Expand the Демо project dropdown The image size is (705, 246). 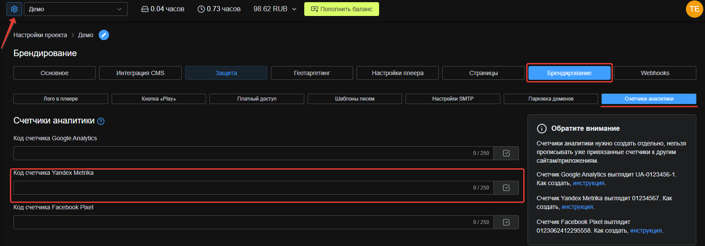[76, 9]
